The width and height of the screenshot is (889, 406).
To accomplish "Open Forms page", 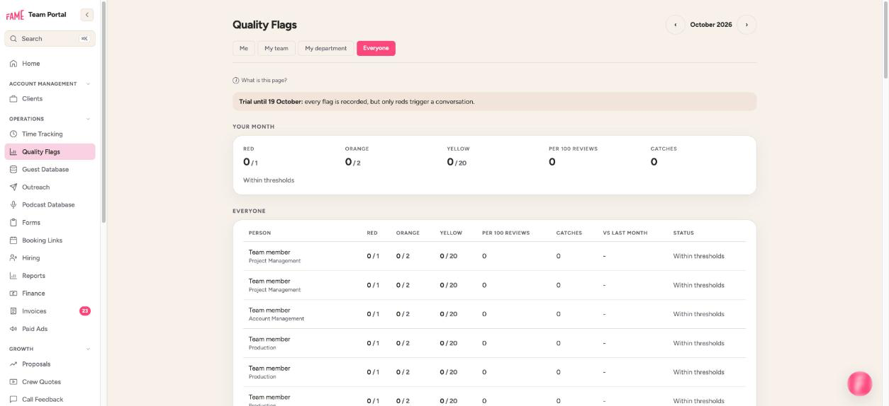I will 50,223.
